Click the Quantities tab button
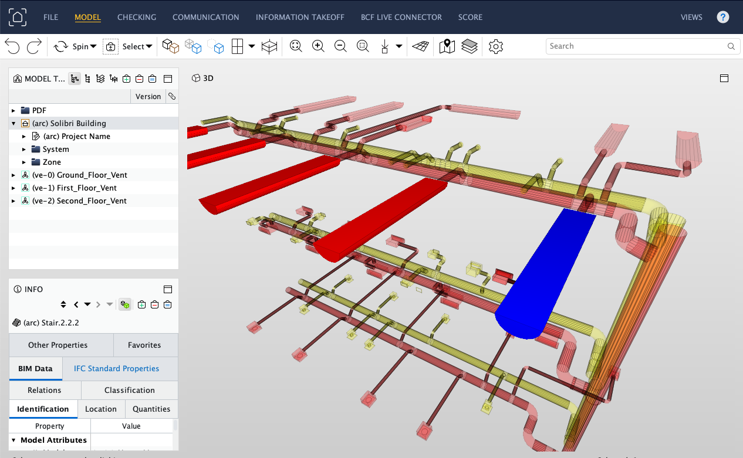The height and width of the screenshot is (458, 743). click(x=151, y=409)
